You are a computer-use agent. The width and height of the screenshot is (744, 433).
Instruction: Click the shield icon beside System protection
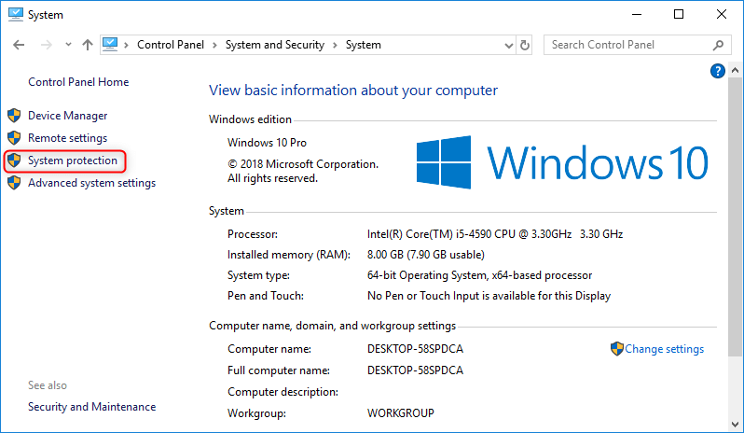click(x=14, y=161)
